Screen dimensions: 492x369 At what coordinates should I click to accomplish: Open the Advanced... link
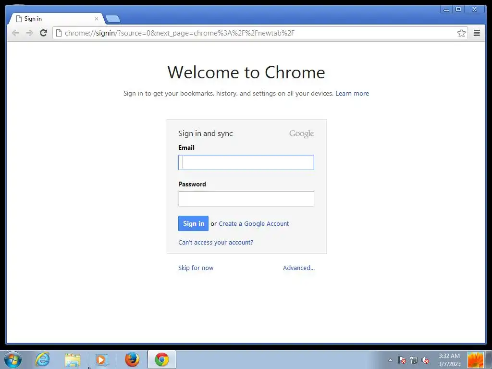click(299, 268)
